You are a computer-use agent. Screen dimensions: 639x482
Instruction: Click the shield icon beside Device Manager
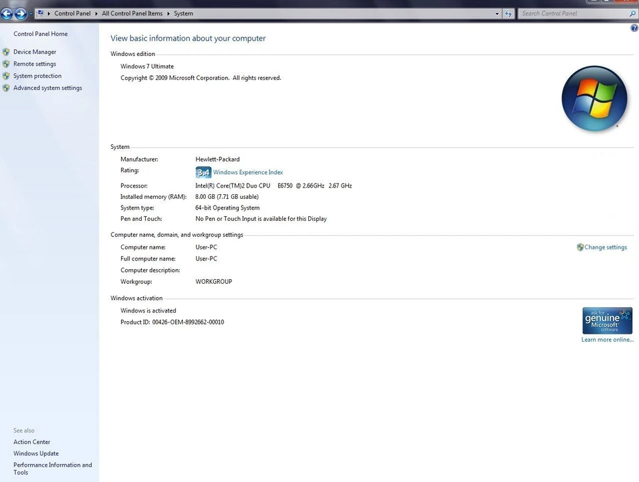(6, 52)
